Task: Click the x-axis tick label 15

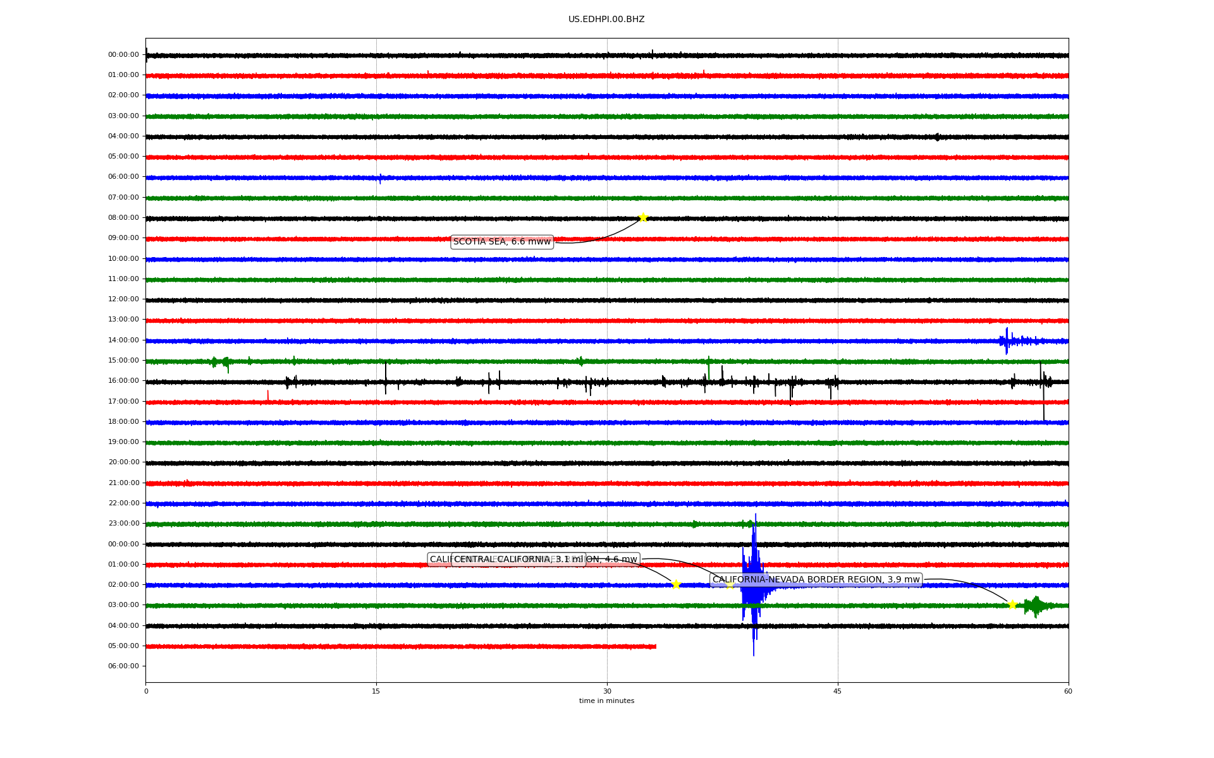Action: tap(376, 692)
